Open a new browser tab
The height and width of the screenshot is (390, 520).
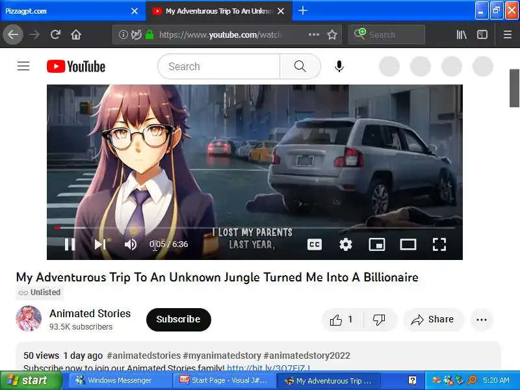point(302,10)
